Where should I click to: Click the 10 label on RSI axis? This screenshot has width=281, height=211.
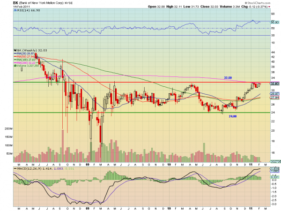point(273,43)
